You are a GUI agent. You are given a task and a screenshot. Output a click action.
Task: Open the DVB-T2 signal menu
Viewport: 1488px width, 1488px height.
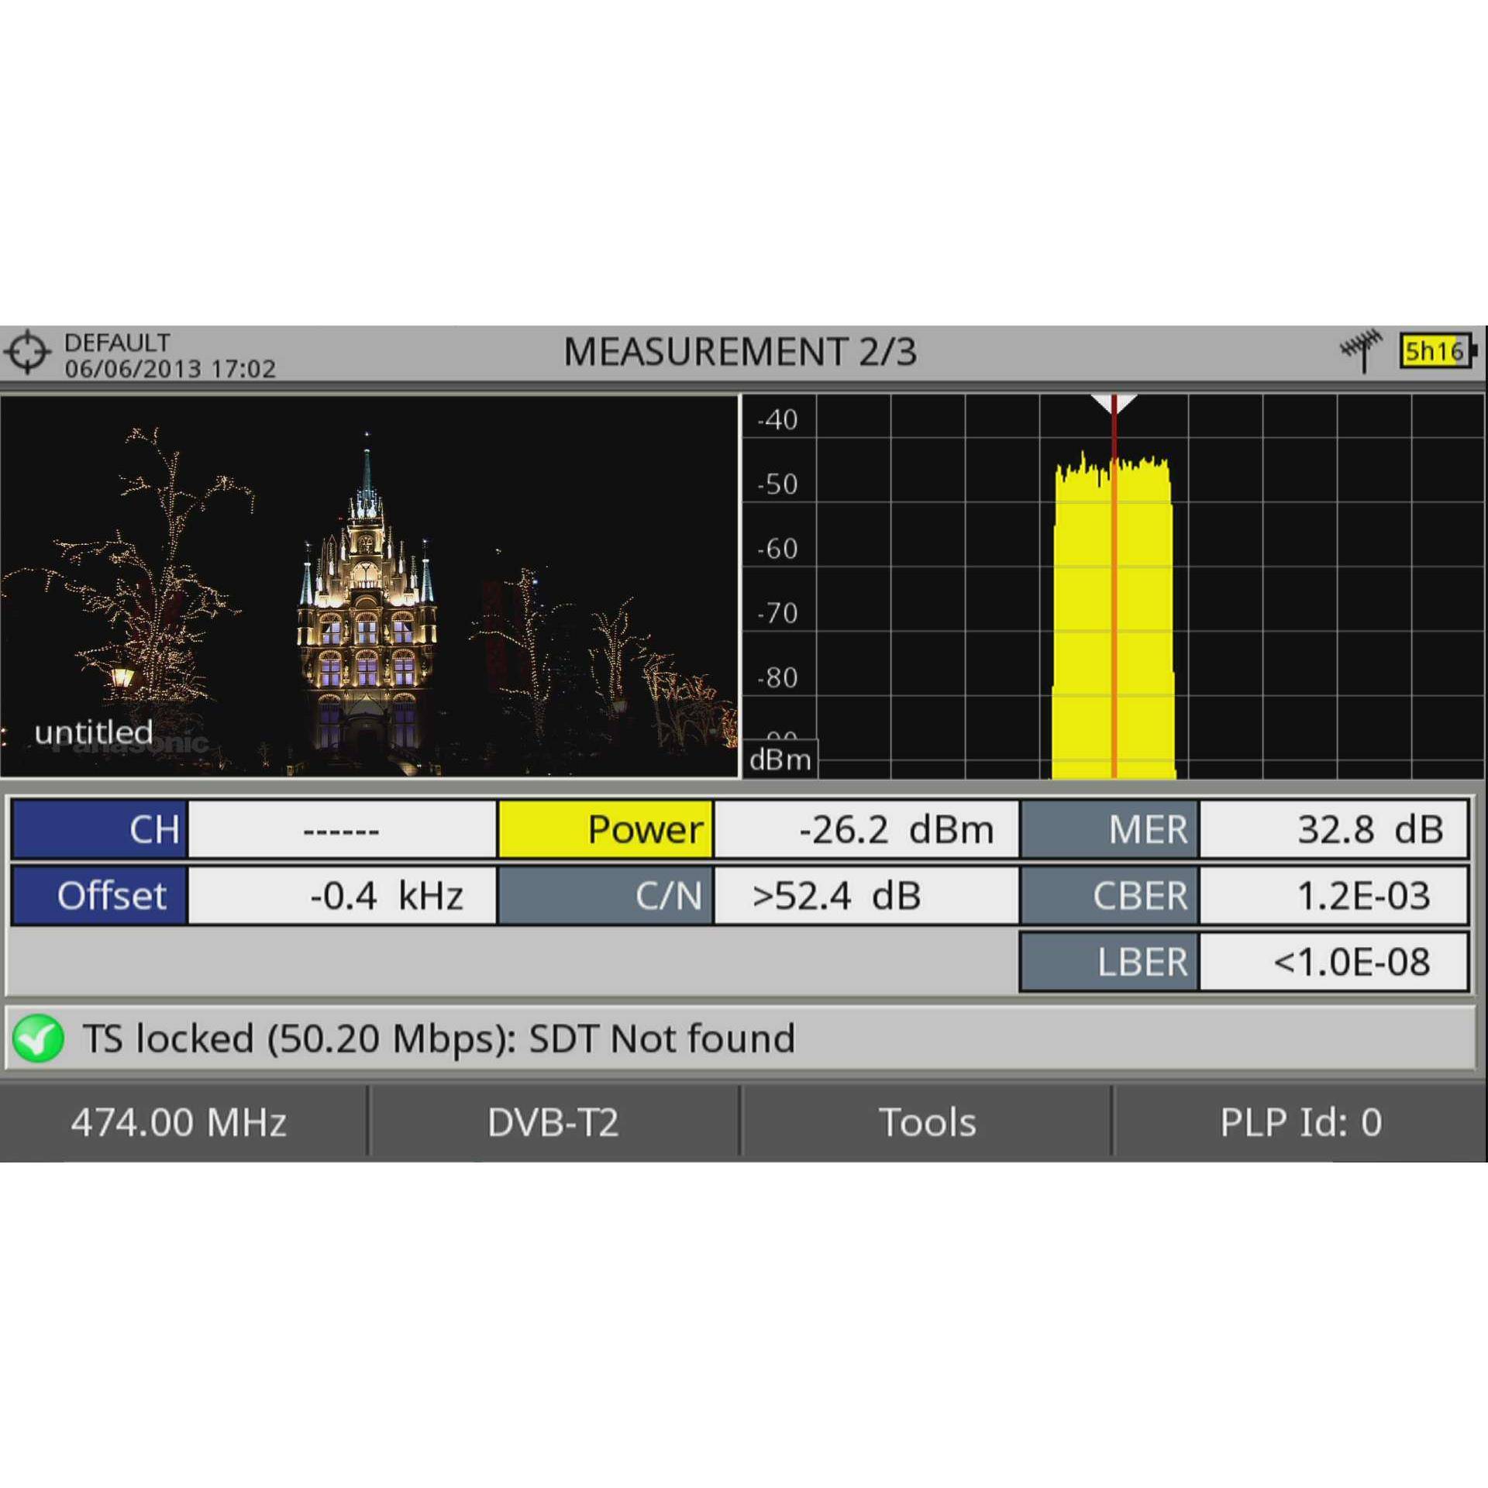553,1121
